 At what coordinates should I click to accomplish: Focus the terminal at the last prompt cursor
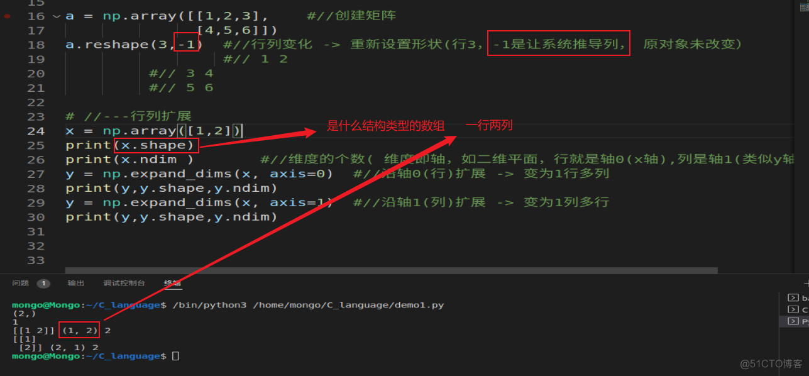point(175,356)
